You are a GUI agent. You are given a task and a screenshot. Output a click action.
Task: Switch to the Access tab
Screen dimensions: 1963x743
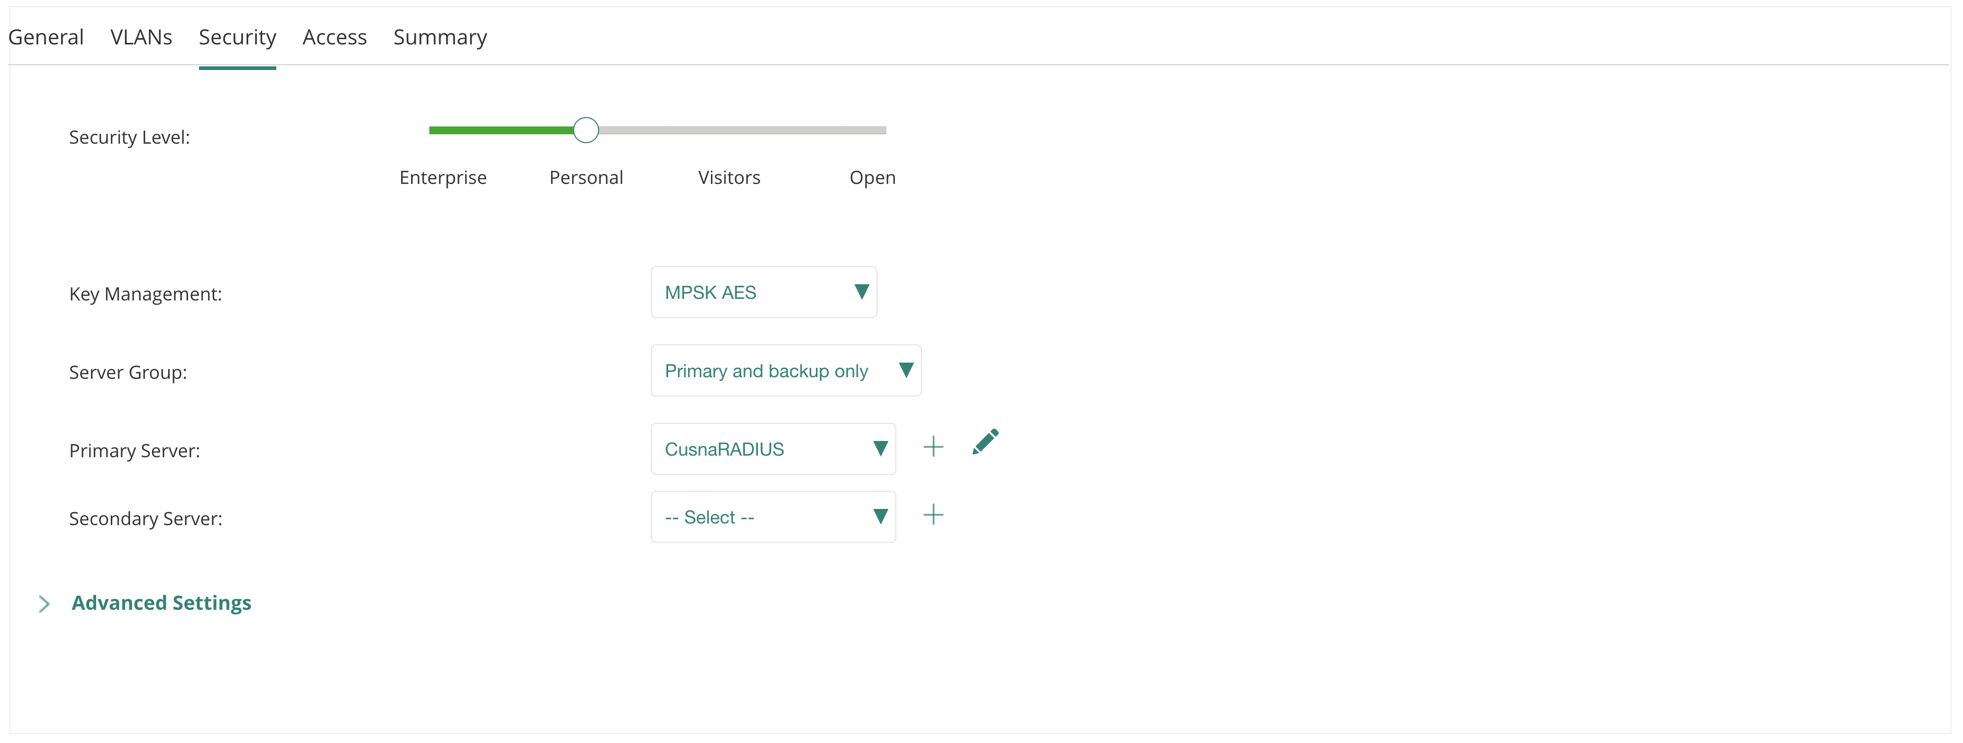tap(334, 37)
